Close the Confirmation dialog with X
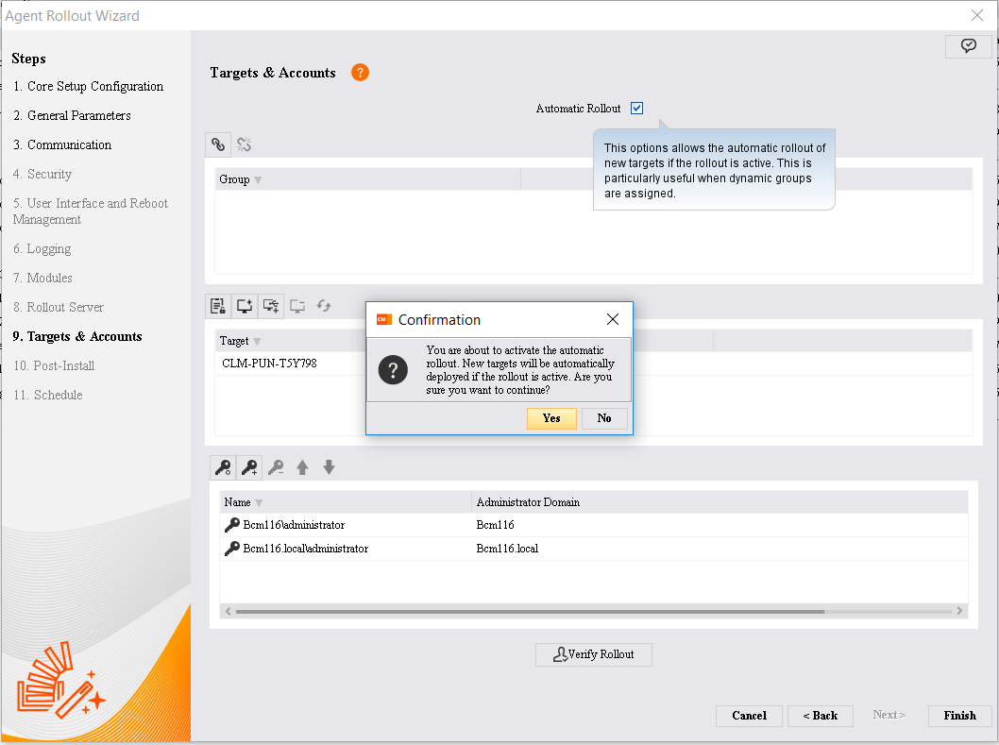This screenshot has height=745, width=999. [612, 319]
